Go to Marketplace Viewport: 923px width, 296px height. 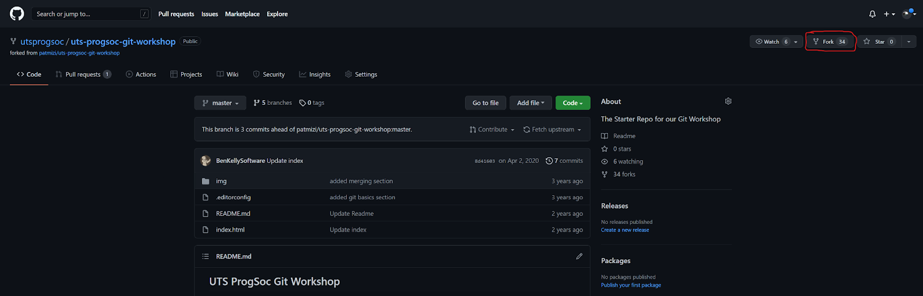click(x=242, y=14)
